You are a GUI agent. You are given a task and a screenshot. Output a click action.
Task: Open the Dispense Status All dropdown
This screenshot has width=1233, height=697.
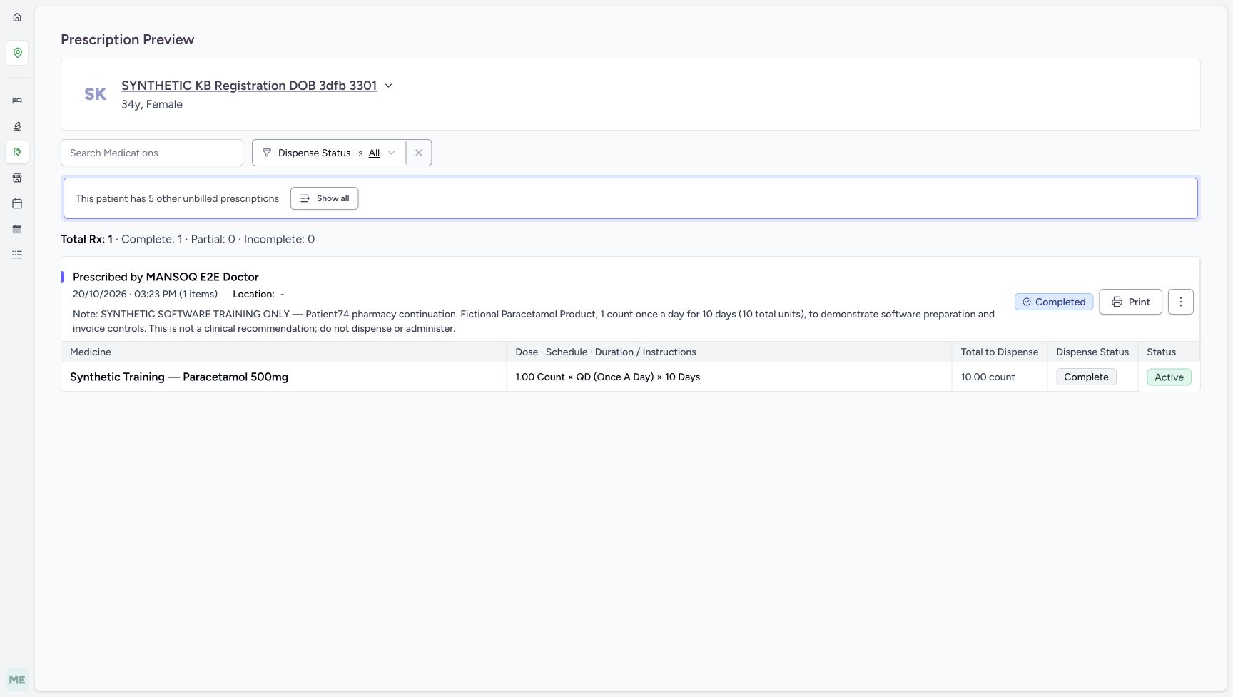coord(382,153)
